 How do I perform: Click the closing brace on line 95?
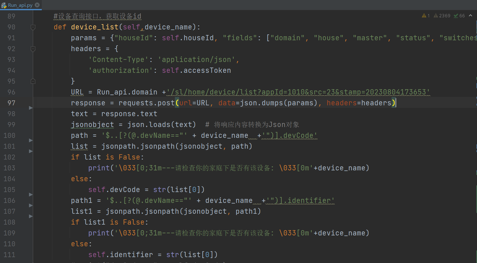coord(73,81)
